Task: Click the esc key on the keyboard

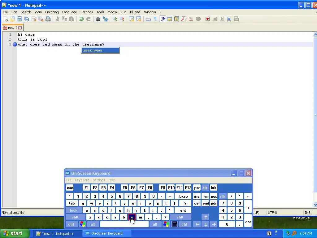Action: [70, 187]
